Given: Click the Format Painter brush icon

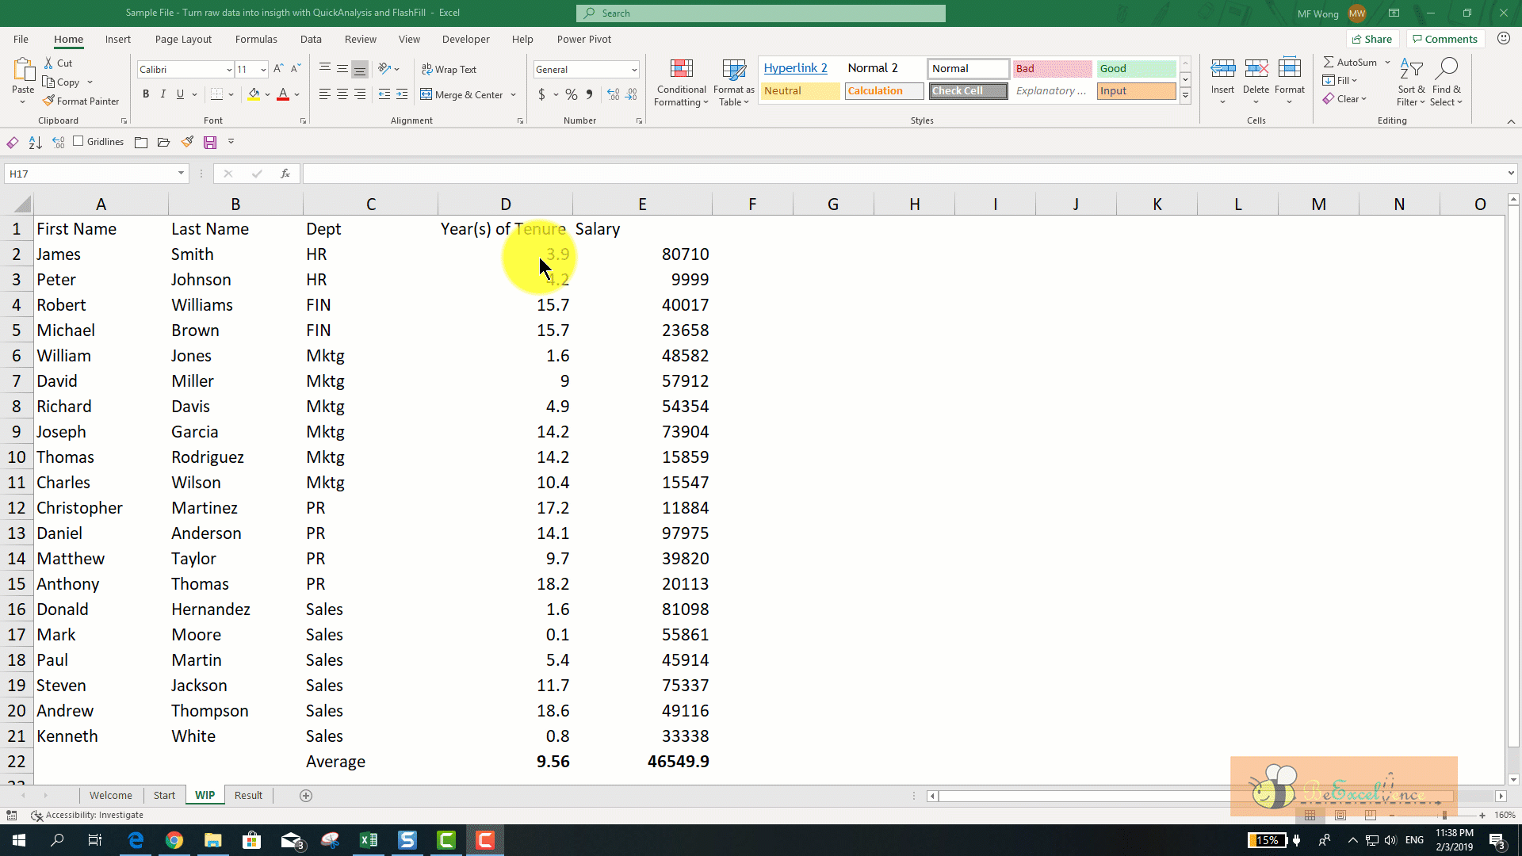Looking at the screenshot, I should pos(49,101).
